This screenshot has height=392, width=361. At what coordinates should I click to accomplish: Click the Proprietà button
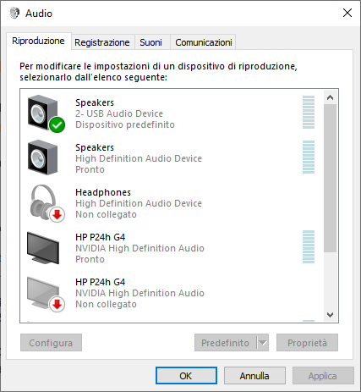(x=307, y=343)
